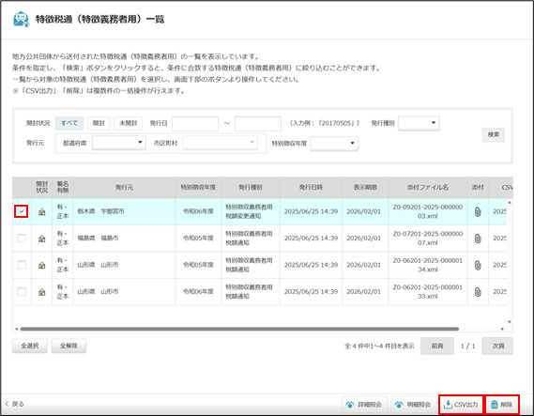This screenshot has width=534, height=416.
Task: Open attachment clip for Z0-06201-2025-00000134.xml
Action: [478, 265]
